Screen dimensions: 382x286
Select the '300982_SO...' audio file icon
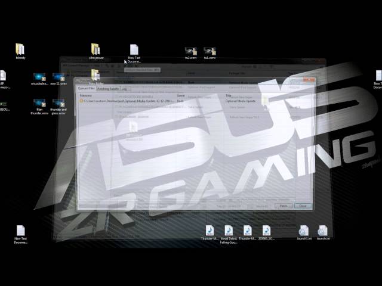266,233
